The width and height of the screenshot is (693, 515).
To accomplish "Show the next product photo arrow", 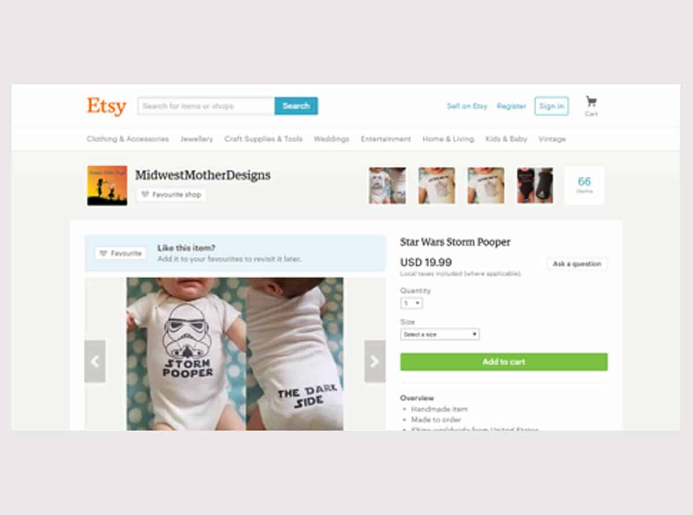I will 375,361.
